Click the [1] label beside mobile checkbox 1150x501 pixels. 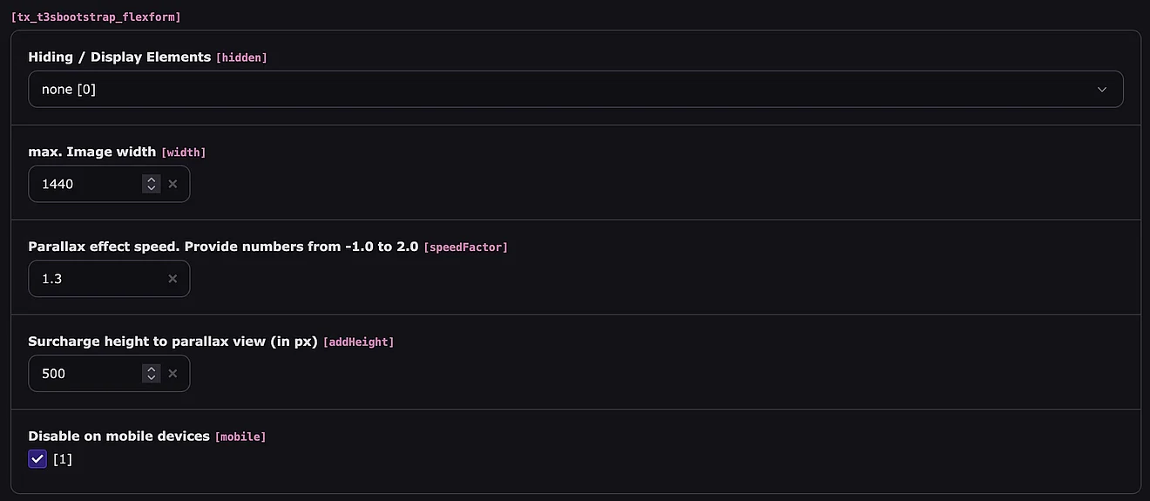(63, 459)
